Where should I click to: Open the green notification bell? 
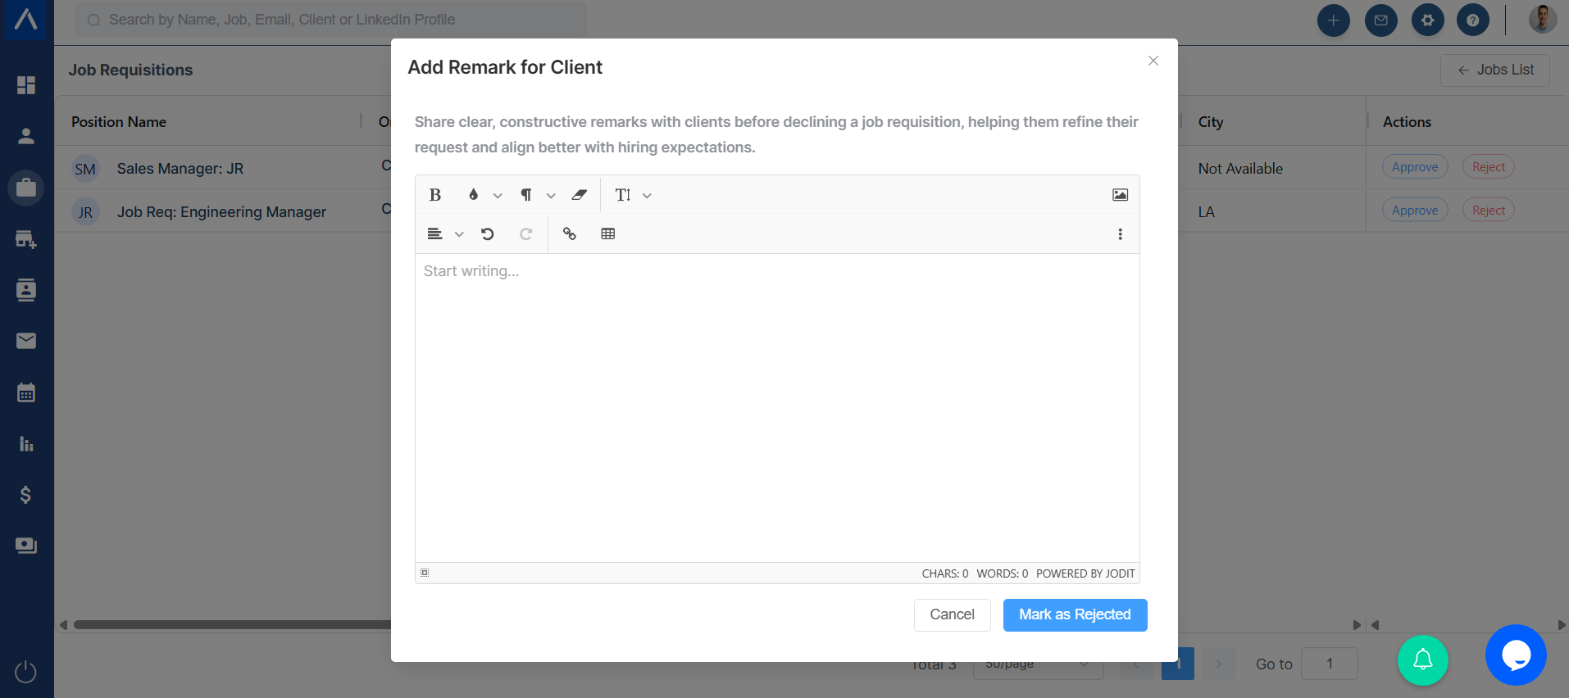[1423, 659]
